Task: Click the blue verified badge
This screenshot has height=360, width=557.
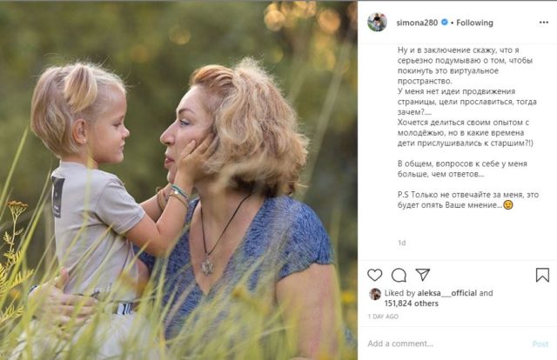Action: [x=445, y=23]
